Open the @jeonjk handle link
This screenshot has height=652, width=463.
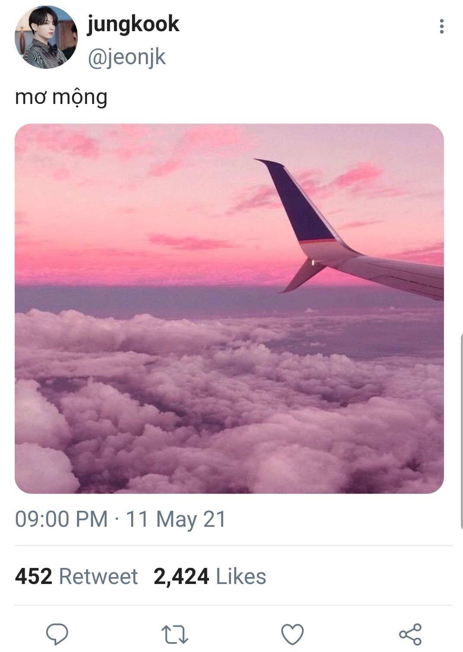[x=127, y=57]
